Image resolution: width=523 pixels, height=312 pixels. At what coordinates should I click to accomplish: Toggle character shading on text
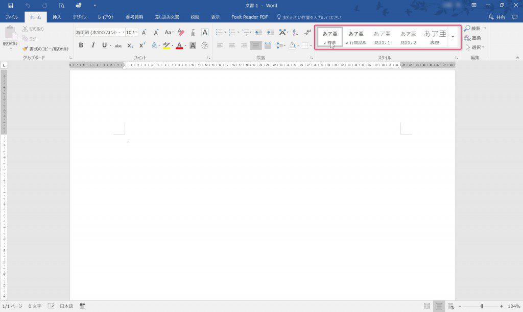pyautogui.click(x=193, y=45)
